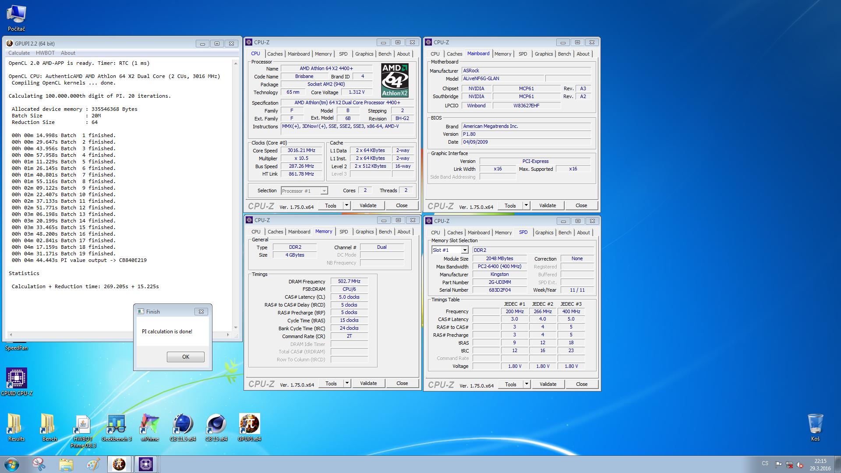Select SPD tab in CPU window
The width and height of the screenshot is (841, 473).
click(x=343, y=54)
